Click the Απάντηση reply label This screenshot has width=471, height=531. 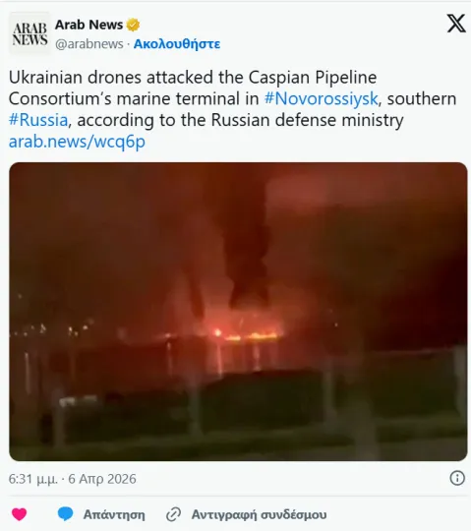click(x=114, y=514)
